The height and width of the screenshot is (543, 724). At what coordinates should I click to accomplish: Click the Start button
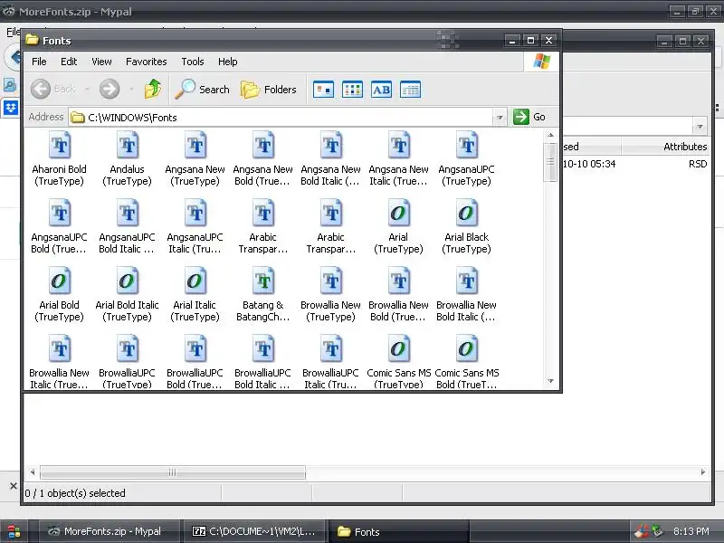pyautogui.click(x=14, y=531)
